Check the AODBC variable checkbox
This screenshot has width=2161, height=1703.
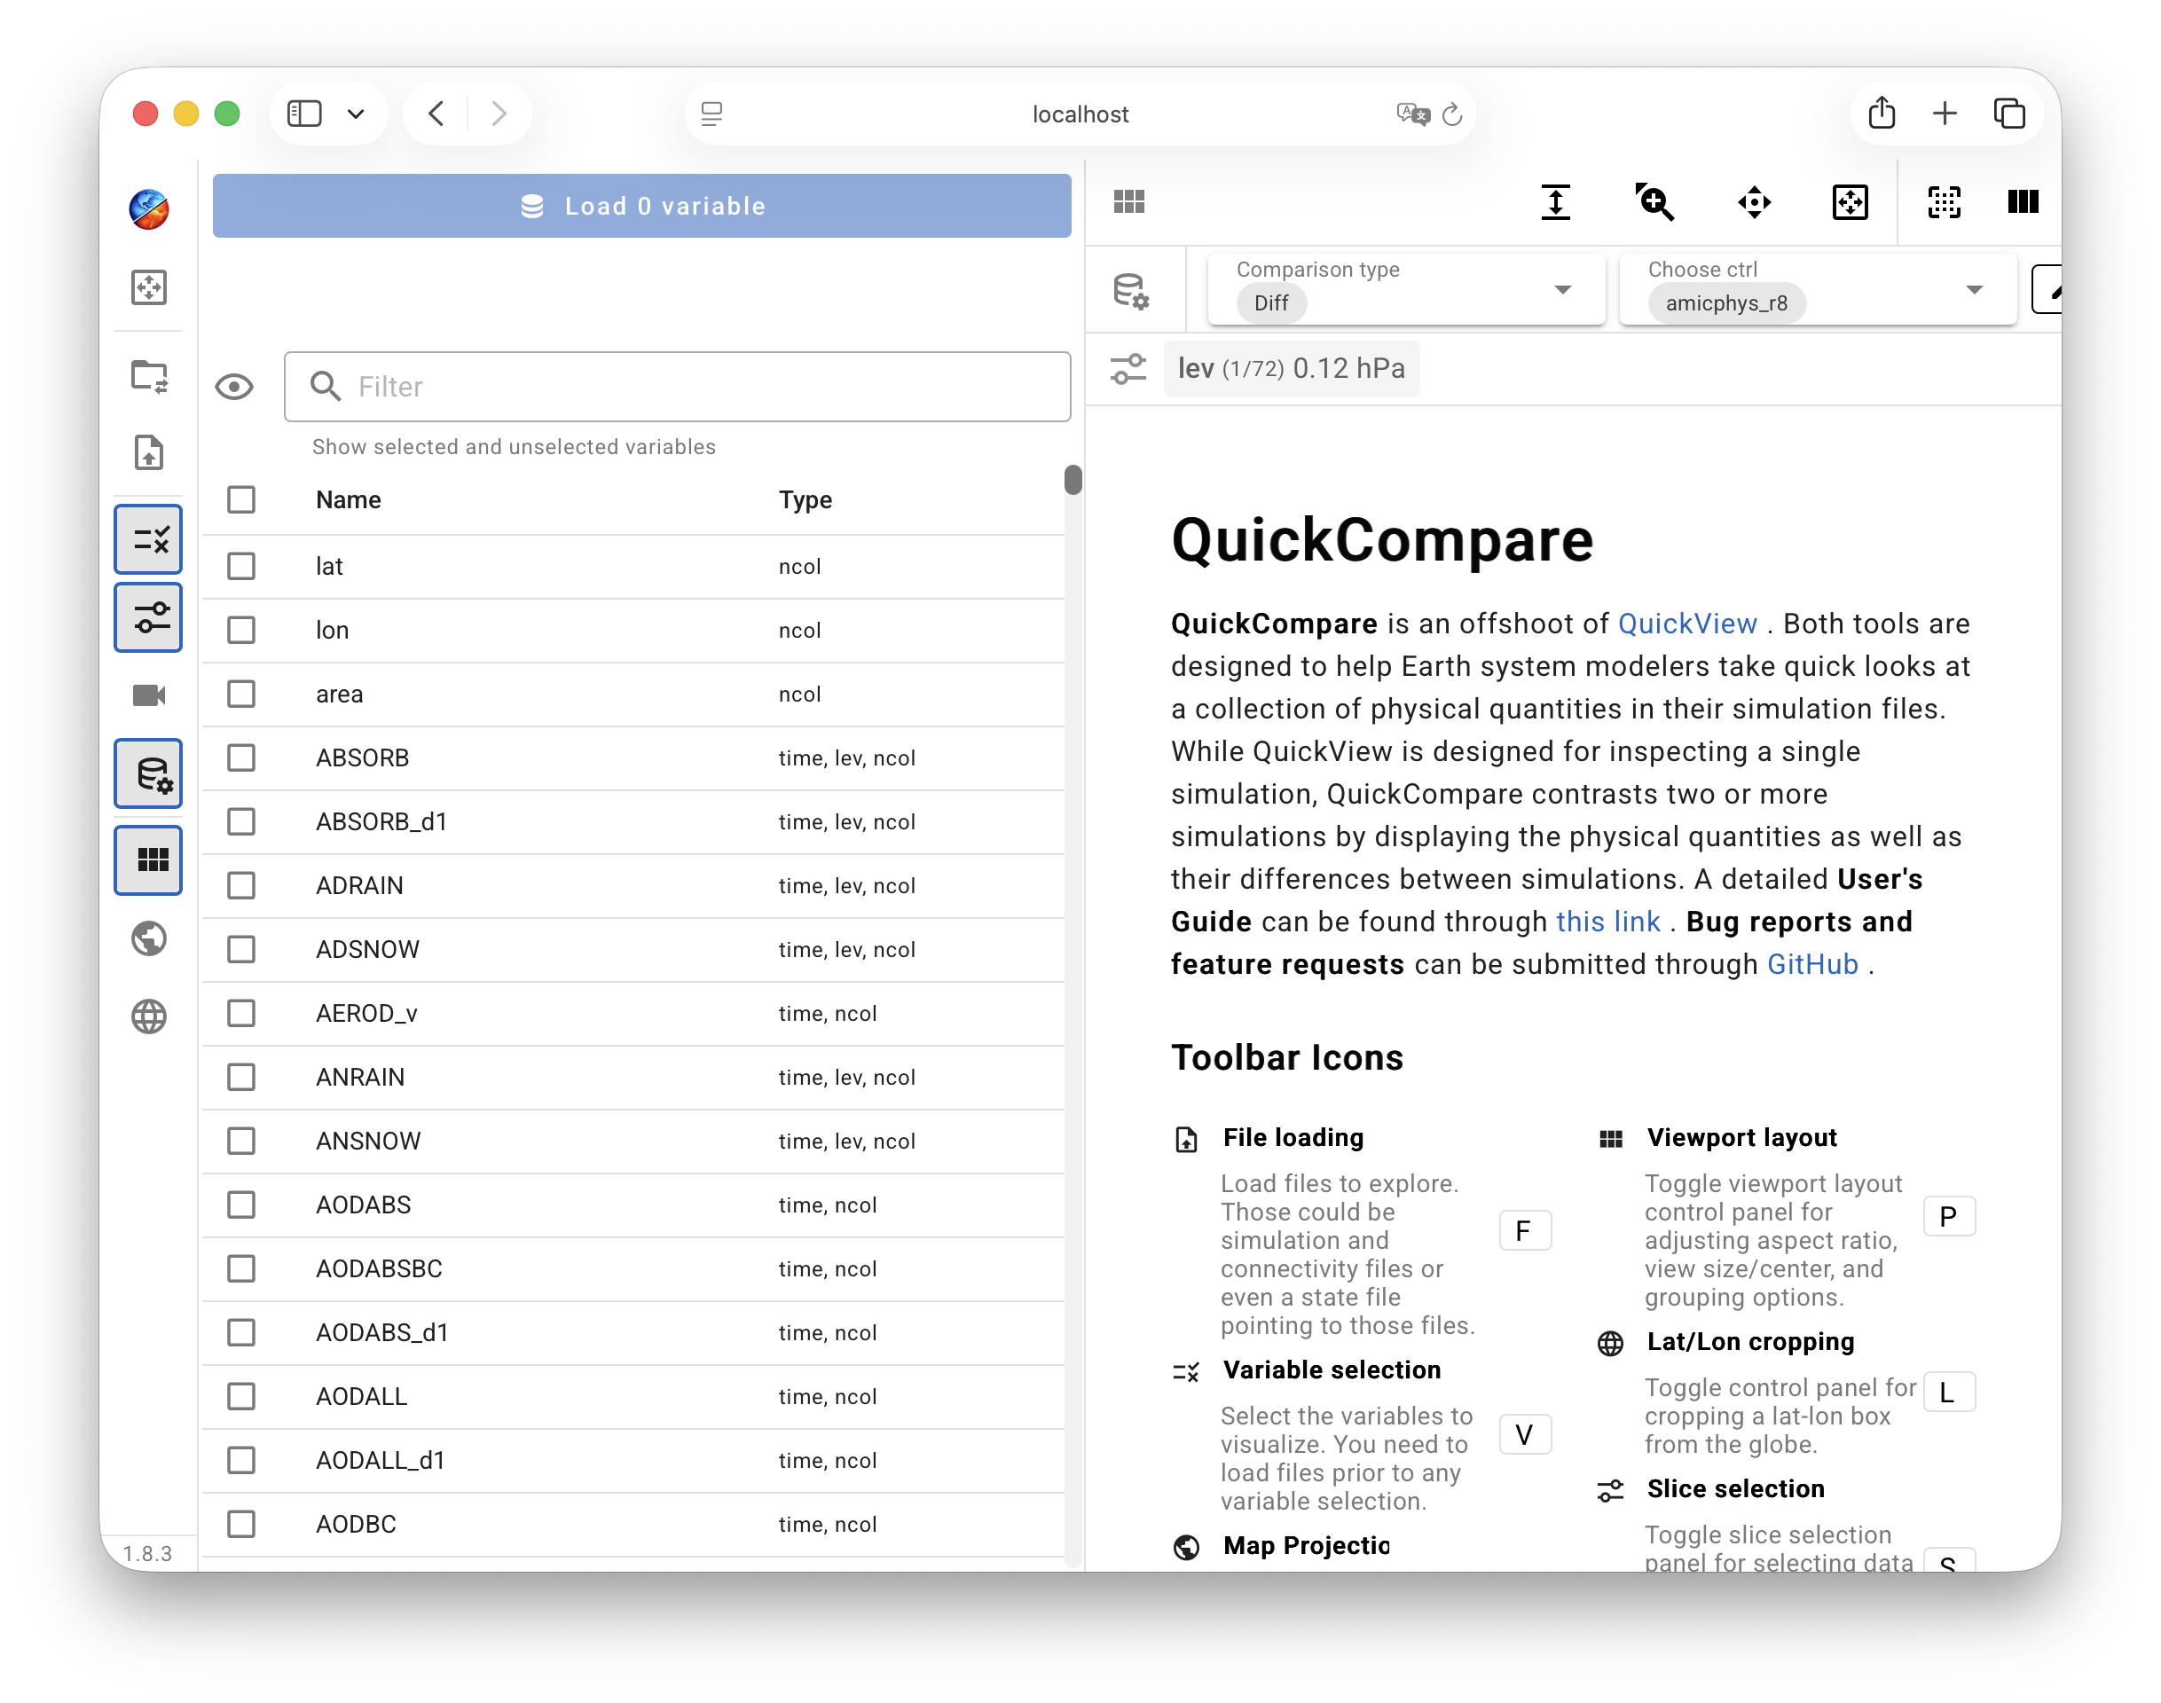pos(241,1524)
